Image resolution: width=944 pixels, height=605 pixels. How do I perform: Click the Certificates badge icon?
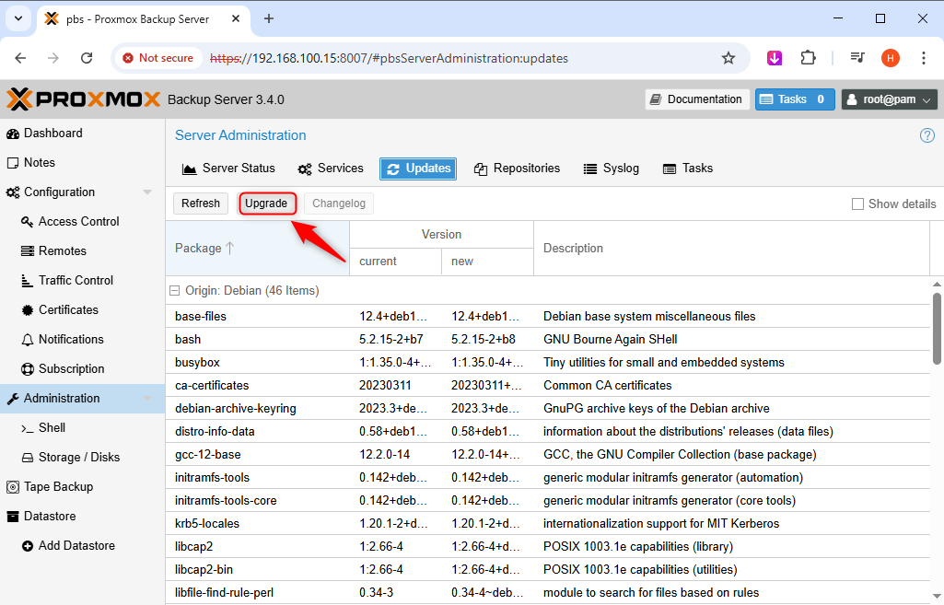27,310
